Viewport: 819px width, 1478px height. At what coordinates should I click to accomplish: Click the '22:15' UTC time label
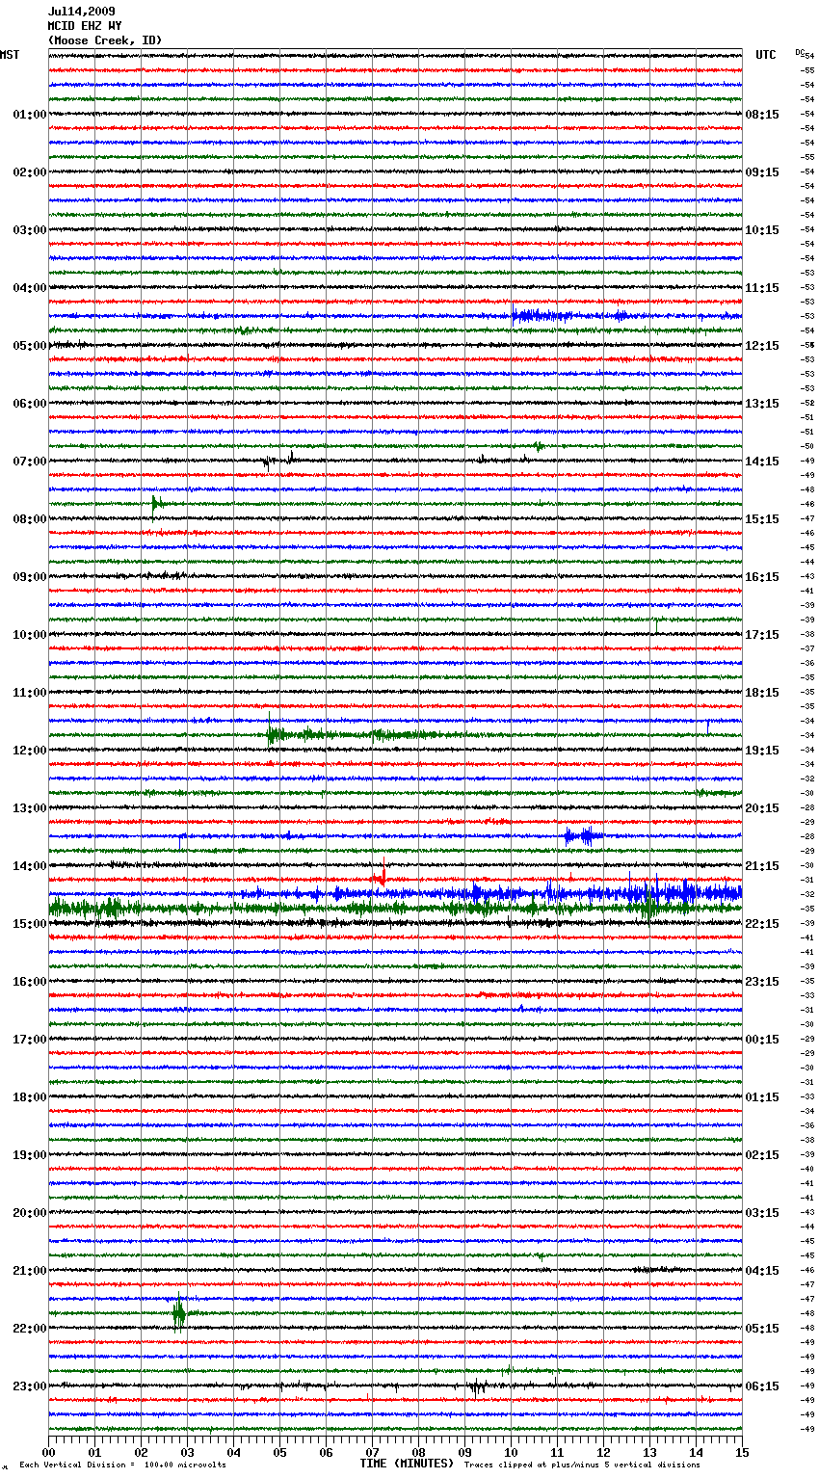click(x=762, y=924)
